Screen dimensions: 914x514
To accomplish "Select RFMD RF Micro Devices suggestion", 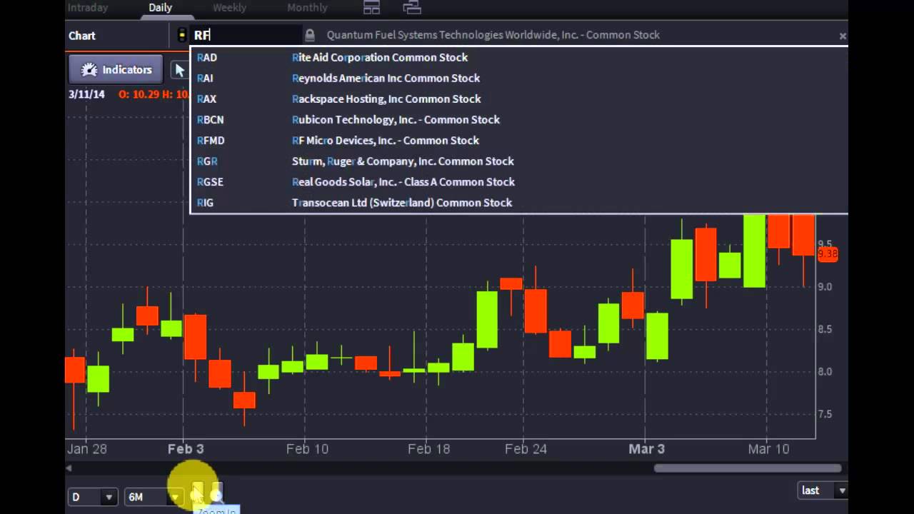I will tap(518, 140).
